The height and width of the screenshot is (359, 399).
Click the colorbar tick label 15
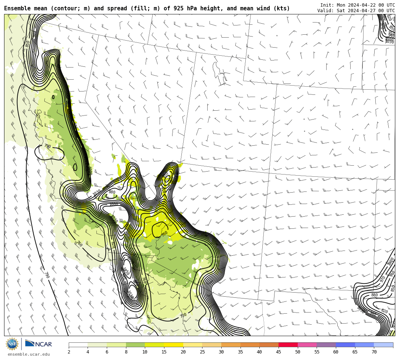tap(164, 352)
